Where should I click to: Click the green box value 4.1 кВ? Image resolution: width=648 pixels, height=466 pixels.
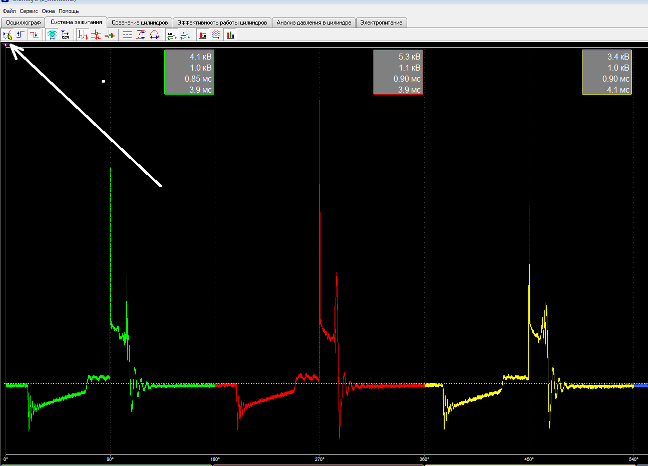(200, 57)
